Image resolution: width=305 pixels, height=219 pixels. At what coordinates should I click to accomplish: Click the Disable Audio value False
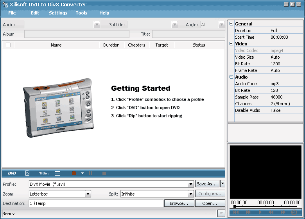[286, 110]
